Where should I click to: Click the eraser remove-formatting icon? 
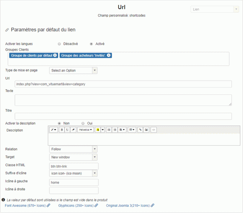pos(73,130)
